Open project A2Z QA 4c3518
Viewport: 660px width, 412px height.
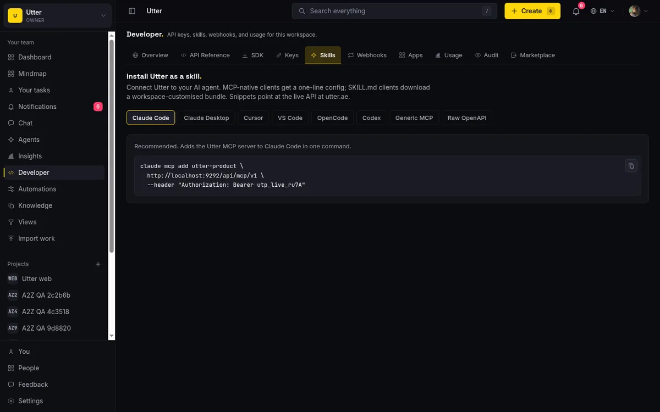(53, 311)
